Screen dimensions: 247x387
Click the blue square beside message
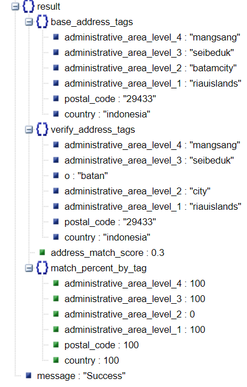(x=29, y=376)
